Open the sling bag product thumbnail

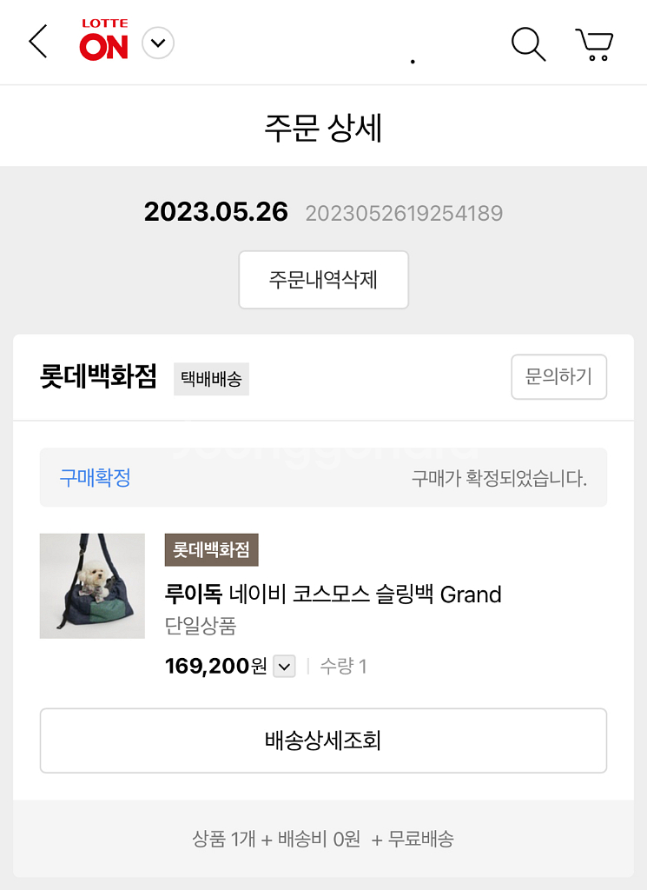tap(92, 586)
